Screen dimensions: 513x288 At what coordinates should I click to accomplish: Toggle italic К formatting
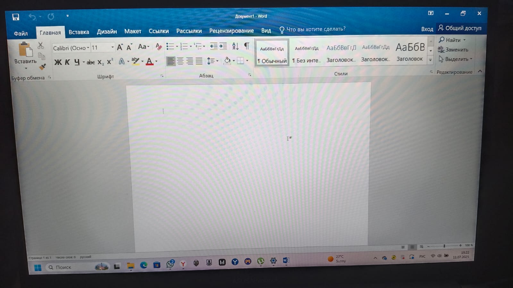(67, 62)
